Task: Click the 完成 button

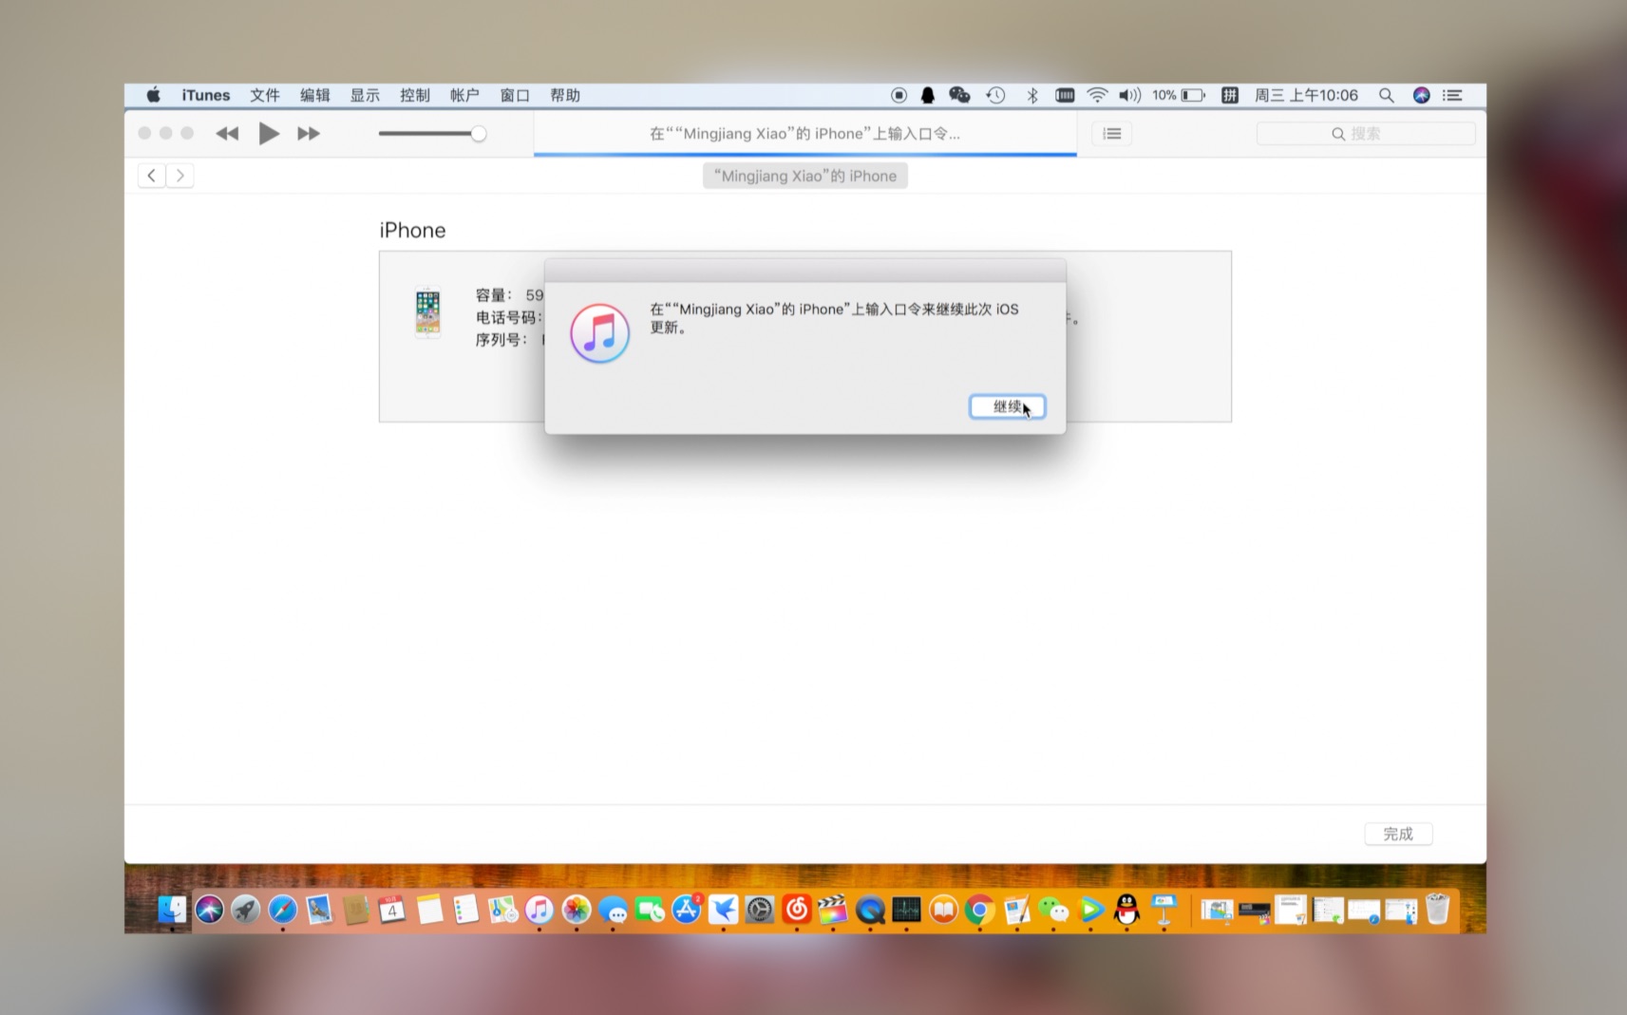Action: pos(1398,834)
